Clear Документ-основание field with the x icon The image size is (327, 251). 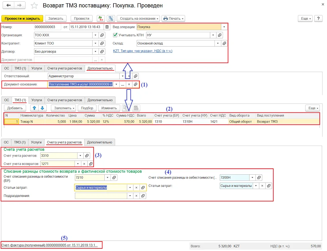(x=129, y=85)
